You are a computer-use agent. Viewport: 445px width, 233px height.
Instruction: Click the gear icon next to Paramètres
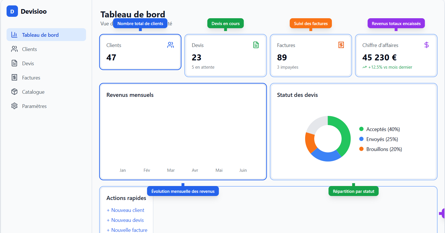tap(15, 106)
